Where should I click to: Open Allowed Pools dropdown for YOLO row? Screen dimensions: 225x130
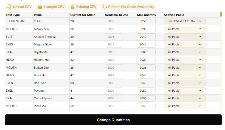coord(184,21)
